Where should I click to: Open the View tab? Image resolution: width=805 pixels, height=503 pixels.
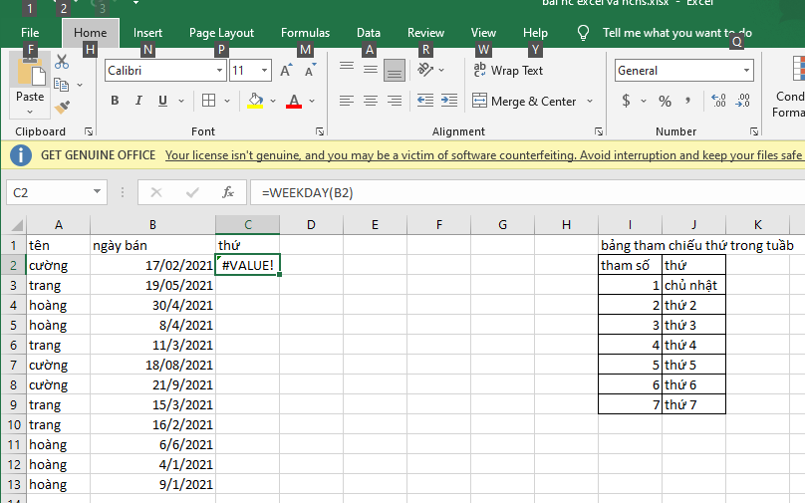(483, 32)
